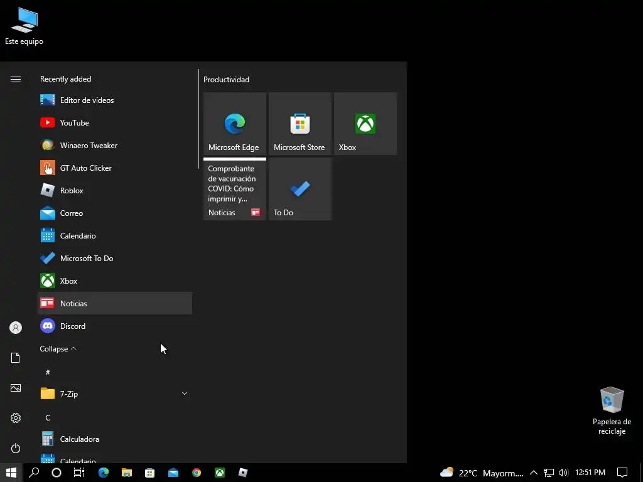Screen dimensions: 643x482
Task: Open Settings gear in Start sidebar
Action: tap(16, 418)
